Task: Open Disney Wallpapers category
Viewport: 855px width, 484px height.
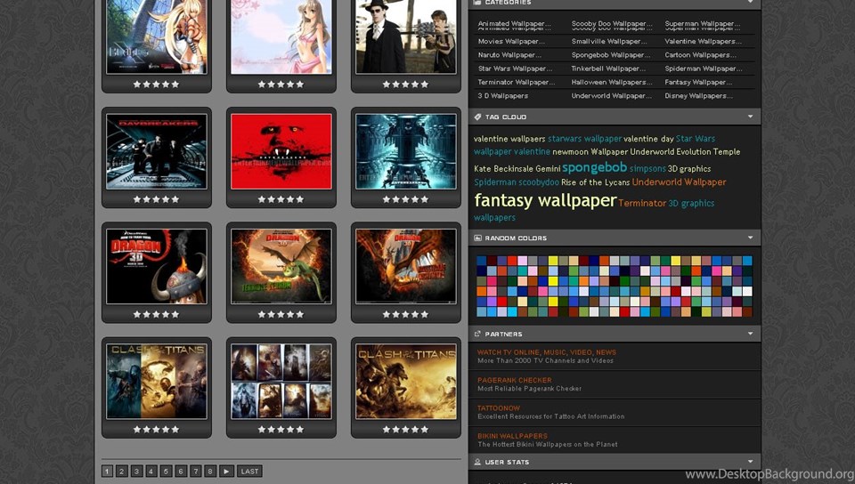Action: pos(698,96)
